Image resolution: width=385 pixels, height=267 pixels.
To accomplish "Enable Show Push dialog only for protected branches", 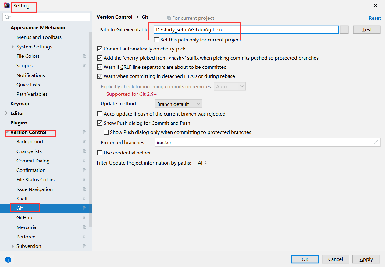I will tap(106, 132).
